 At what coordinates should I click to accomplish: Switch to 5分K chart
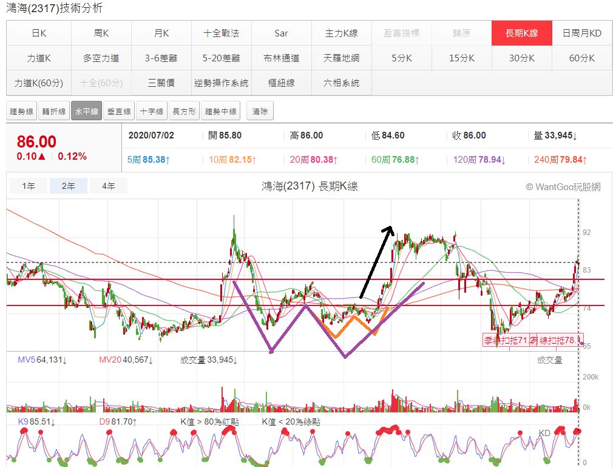click(402, 58)
